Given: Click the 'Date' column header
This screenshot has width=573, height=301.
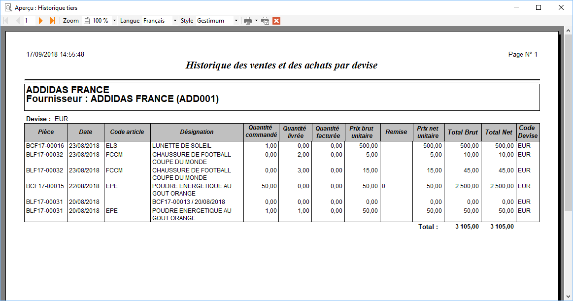Looking at the screenshot, I should [86, 132].
